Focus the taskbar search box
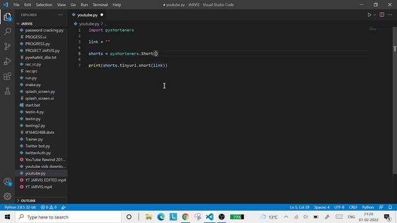397x223 pixels. point(68,217)
